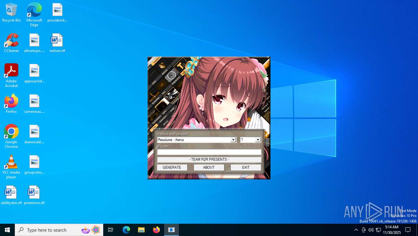Open File Explorer from the taskbar
Screen dimensions: 418x236
pyautogui.click(x=141, y=230)
